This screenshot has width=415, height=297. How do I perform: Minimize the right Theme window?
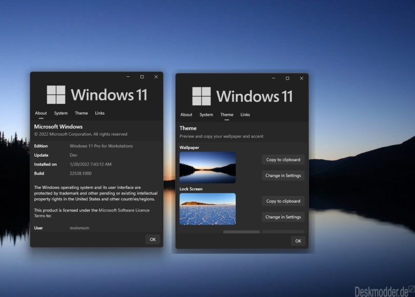272,78
